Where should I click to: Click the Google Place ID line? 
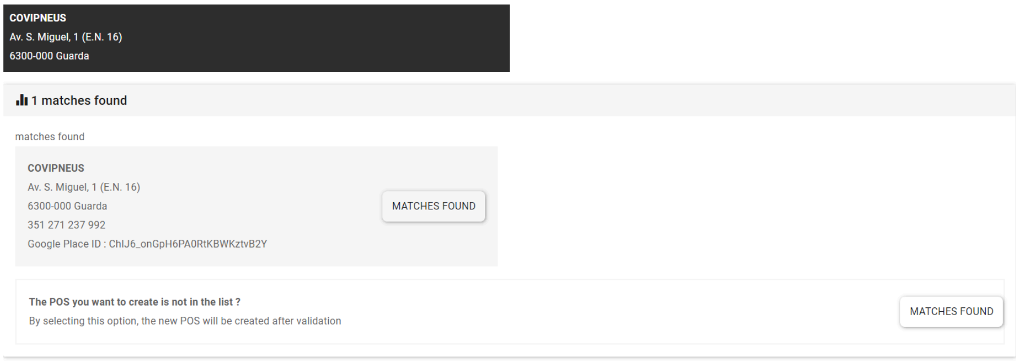pyautogui.click(x=147, y=244)
